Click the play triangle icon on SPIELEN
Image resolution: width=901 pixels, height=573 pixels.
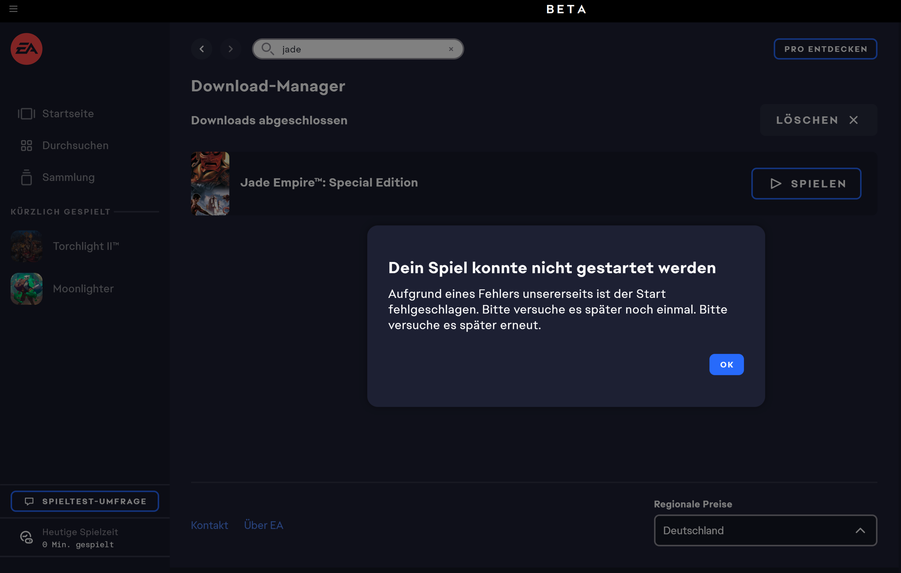tap(776, 184)
